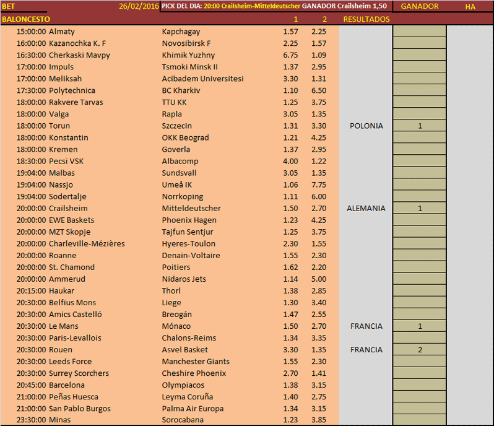Select Surrey Scorchers cell
Screen dimensions: 494x426
pos(79,373)
